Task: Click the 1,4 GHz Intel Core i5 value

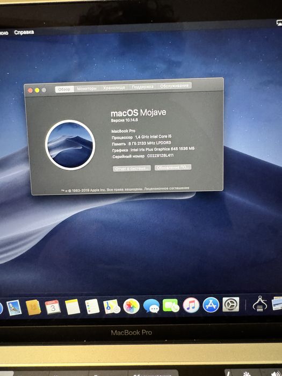Action: pos(153,136)
